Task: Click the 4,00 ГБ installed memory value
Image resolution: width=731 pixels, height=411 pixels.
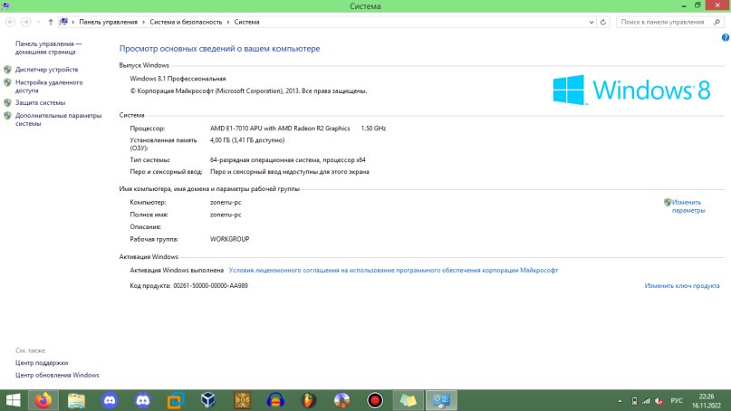Action: (247, 139)
